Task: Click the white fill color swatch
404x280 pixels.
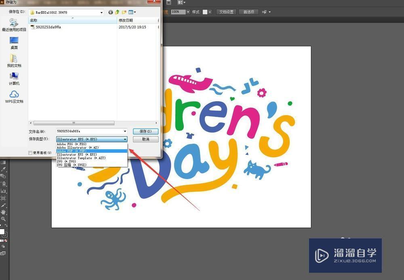Action: (2, 232)
